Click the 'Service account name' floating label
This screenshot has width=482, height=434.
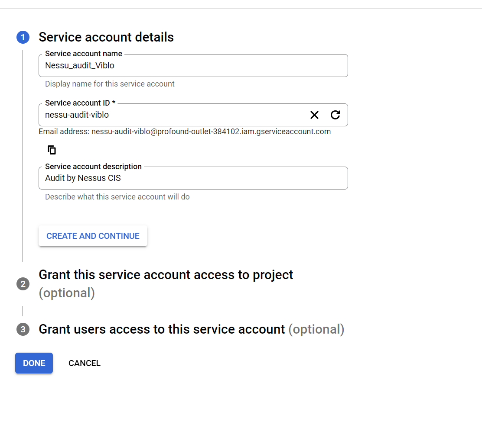point(84,54)
